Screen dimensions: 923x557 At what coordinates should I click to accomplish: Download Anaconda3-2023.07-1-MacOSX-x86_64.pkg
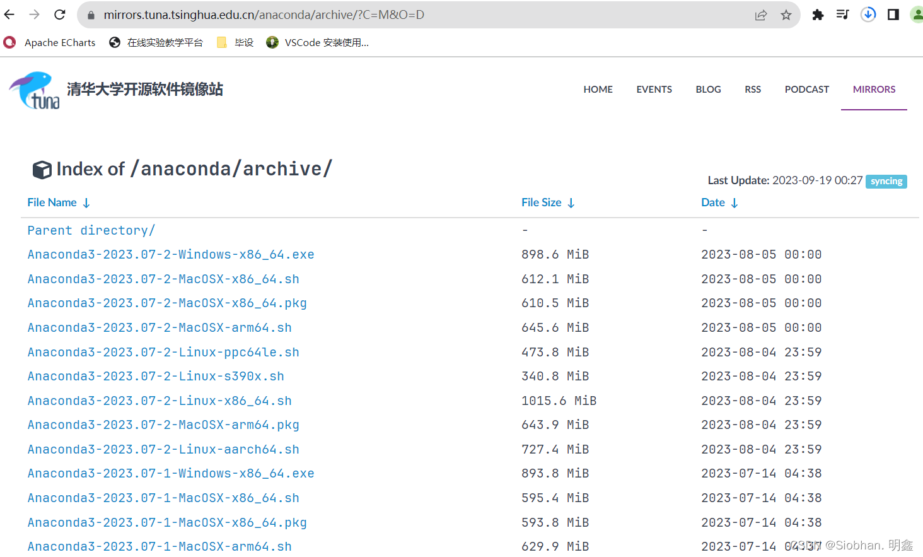[x=167, y=523]
